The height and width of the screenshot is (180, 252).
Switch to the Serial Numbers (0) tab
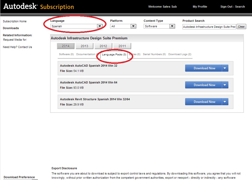click(x=154, y=54)
